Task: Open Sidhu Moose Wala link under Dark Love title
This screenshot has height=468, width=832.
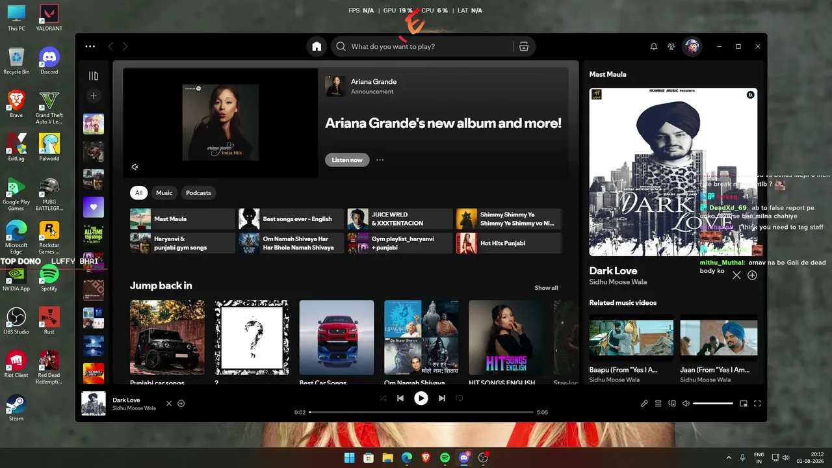Action: coord(618,282)
